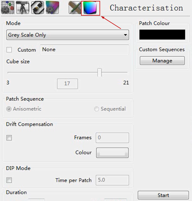Click the Frames input field
The image size is (192, 201).
click(x=112, y=138)
